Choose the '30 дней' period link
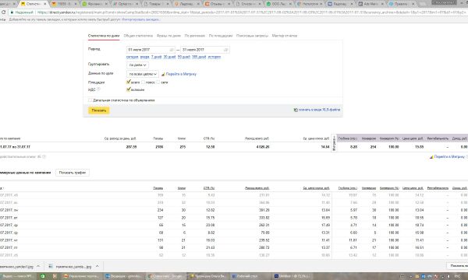 pyautogui.click(x=169, y=57)
